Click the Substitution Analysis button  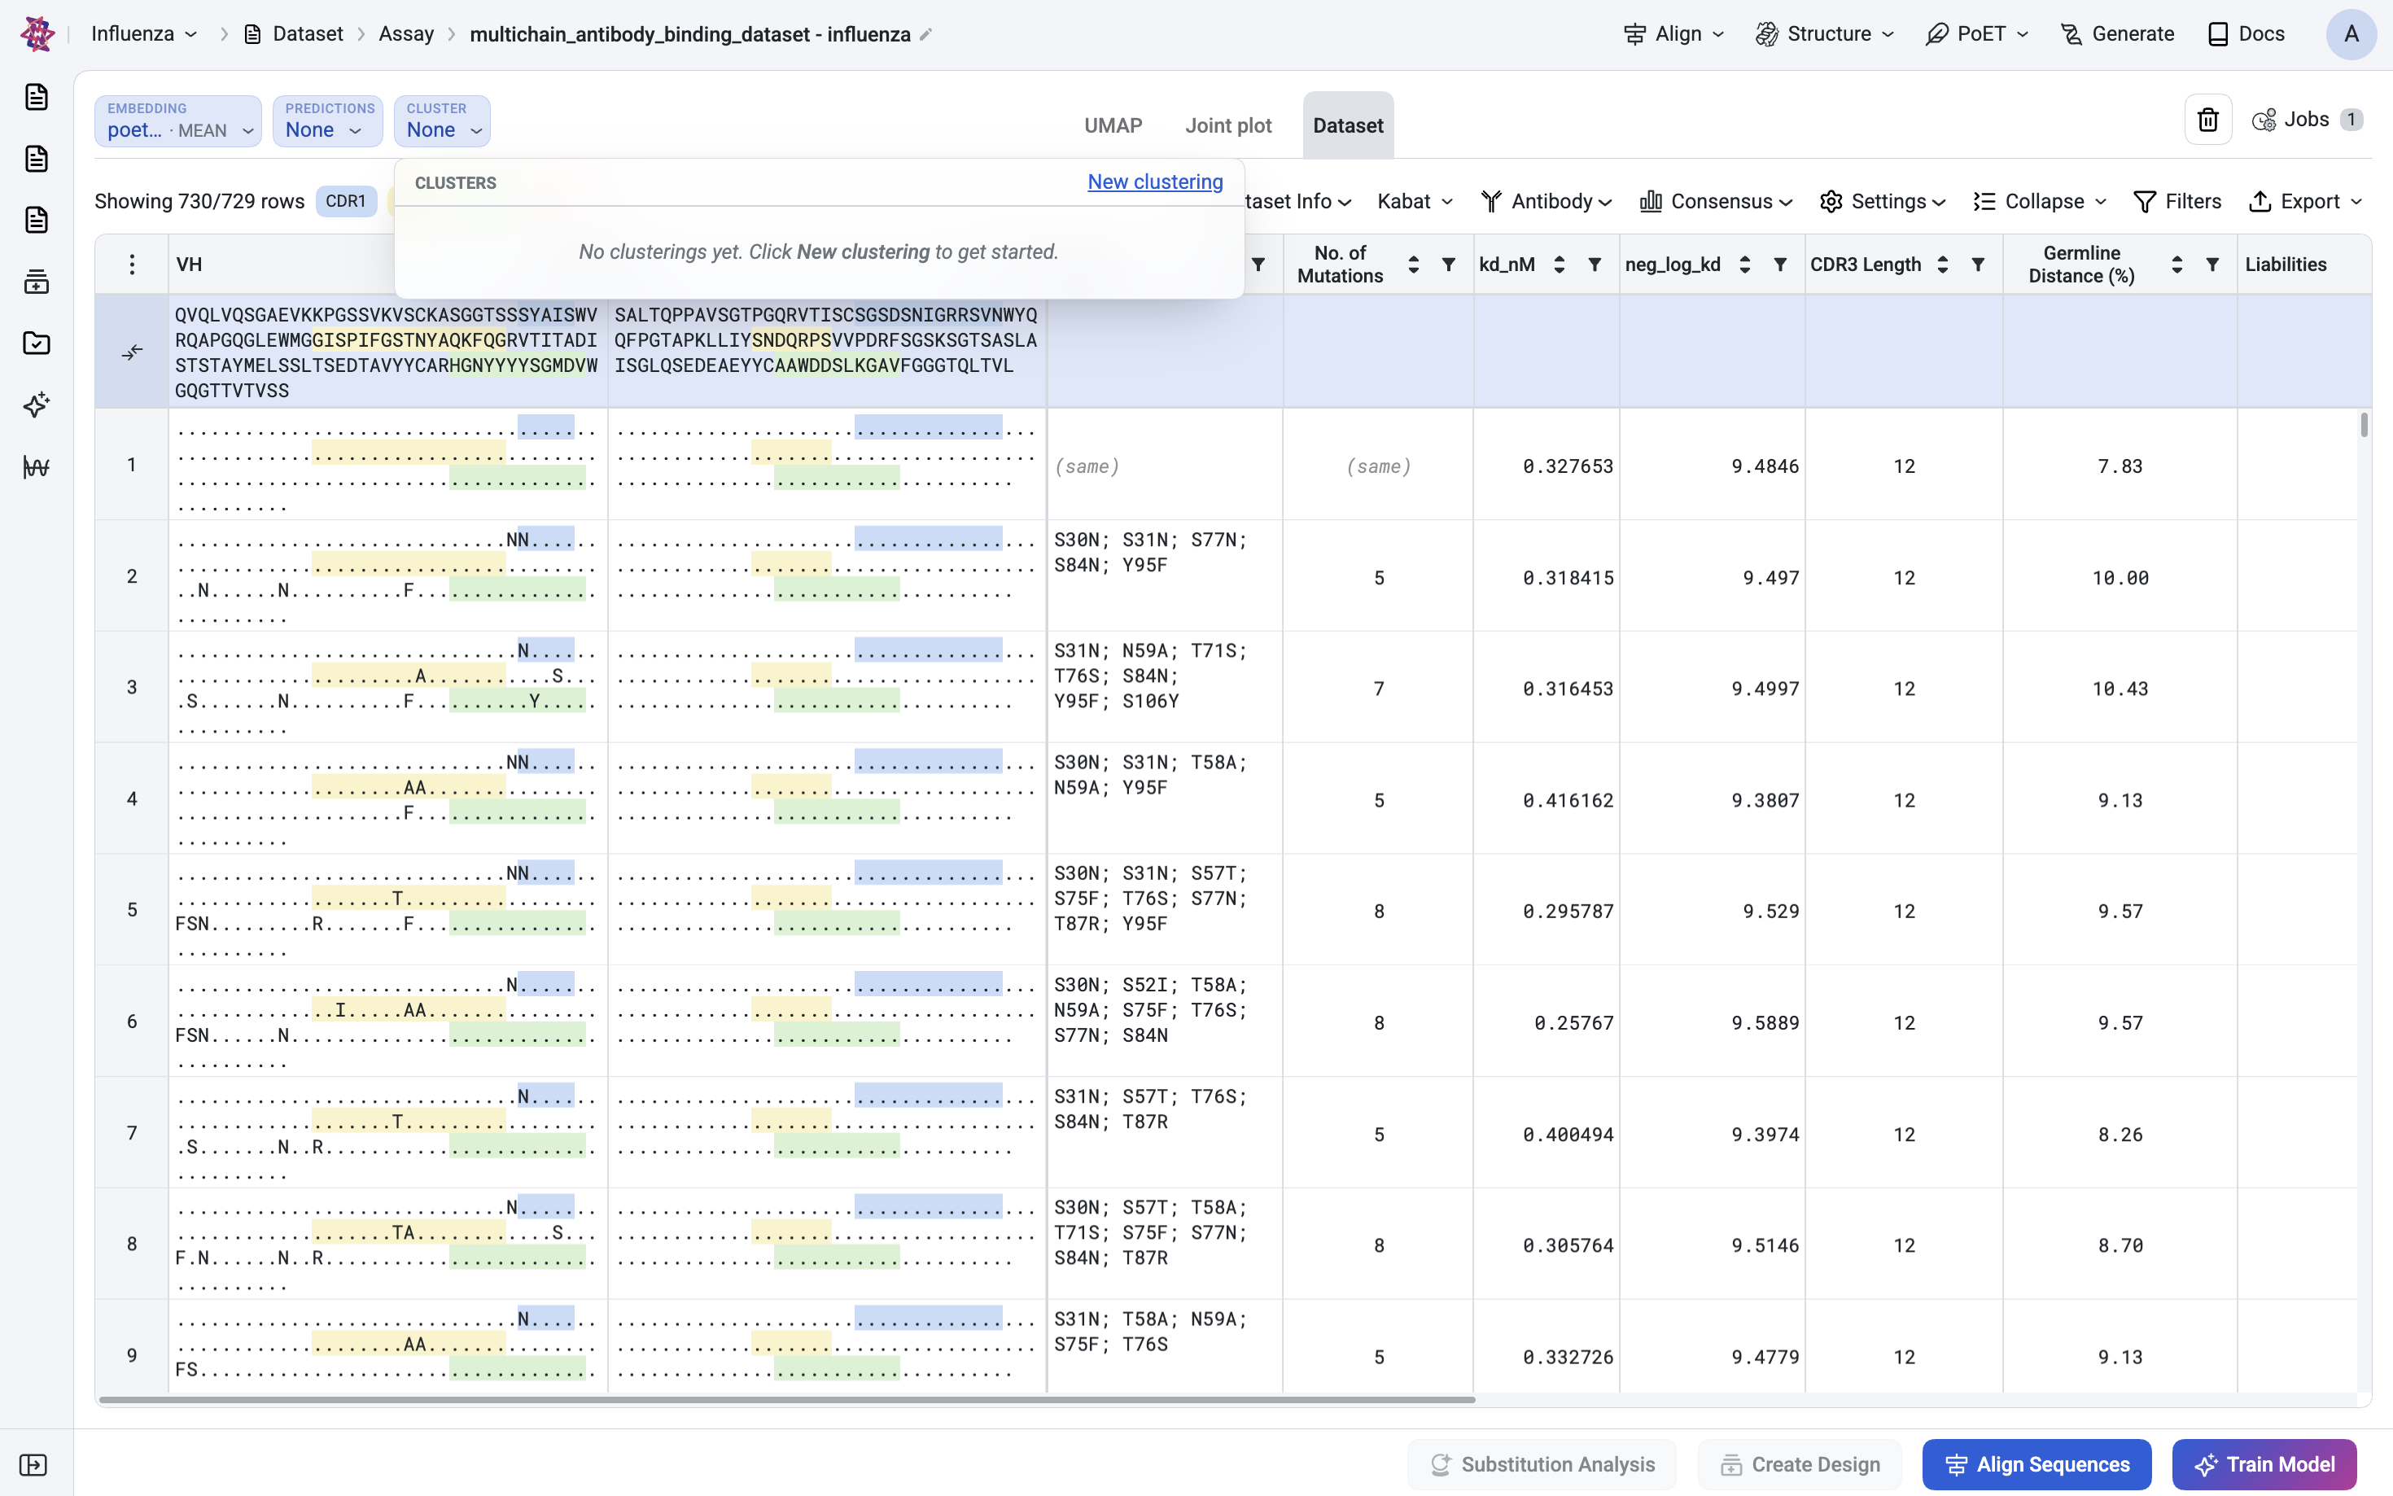pyautogui.click(x=1542, y=1464)
